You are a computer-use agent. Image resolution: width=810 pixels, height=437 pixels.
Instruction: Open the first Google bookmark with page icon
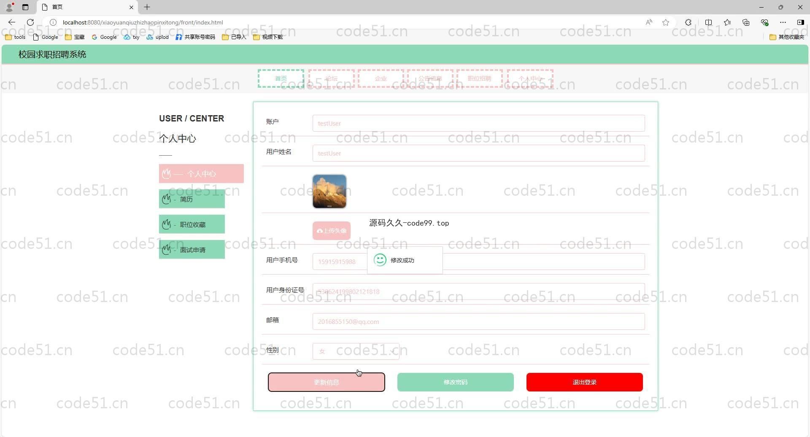tap(46, 37)
